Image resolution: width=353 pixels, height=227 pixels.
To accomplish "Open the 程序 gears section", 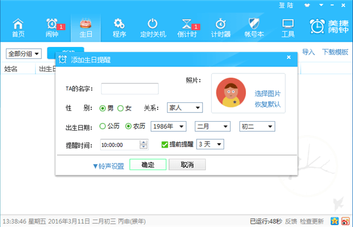I will (x=119, y=28).
